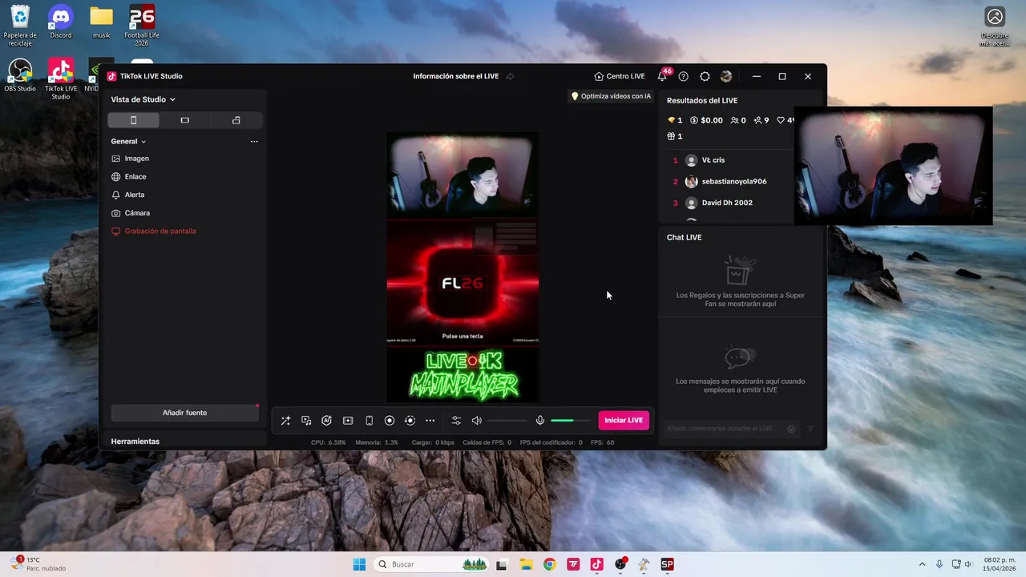
Task: Open File Explorer from taskbar
Action: pyautogui.click(x=526, y=564)
